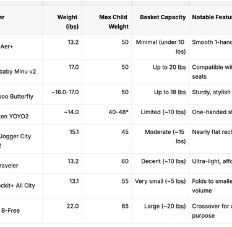The height and width of the screenshot is (227, 232).
Task: Click the Butterfly stroller name cell
Action: pyautogui.click(x=22, y=94)
